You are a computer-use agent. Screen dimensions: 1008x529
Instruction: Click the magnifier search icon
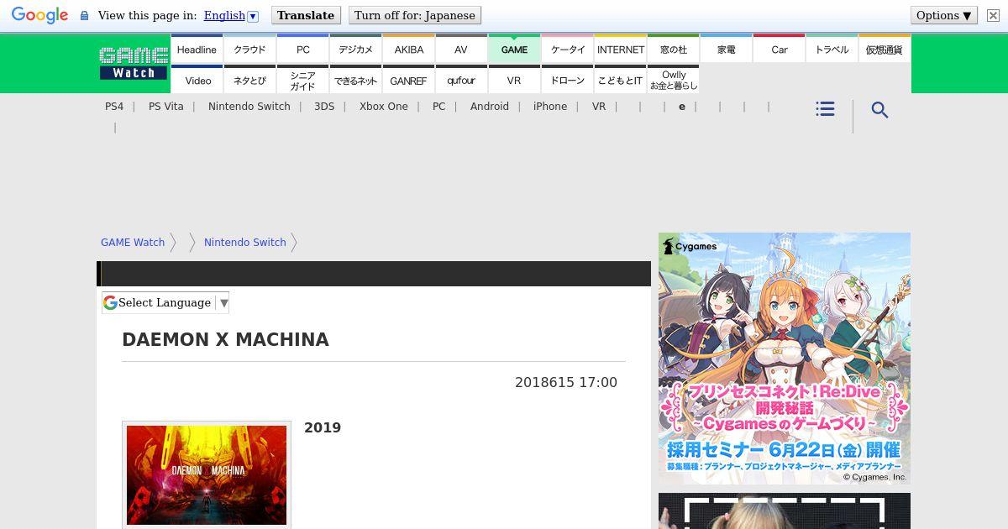tap(879, 110)
